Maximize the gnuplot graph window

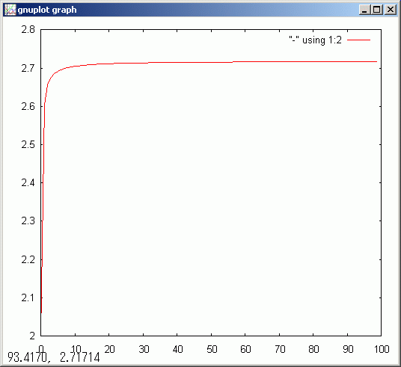coord(377,10)
